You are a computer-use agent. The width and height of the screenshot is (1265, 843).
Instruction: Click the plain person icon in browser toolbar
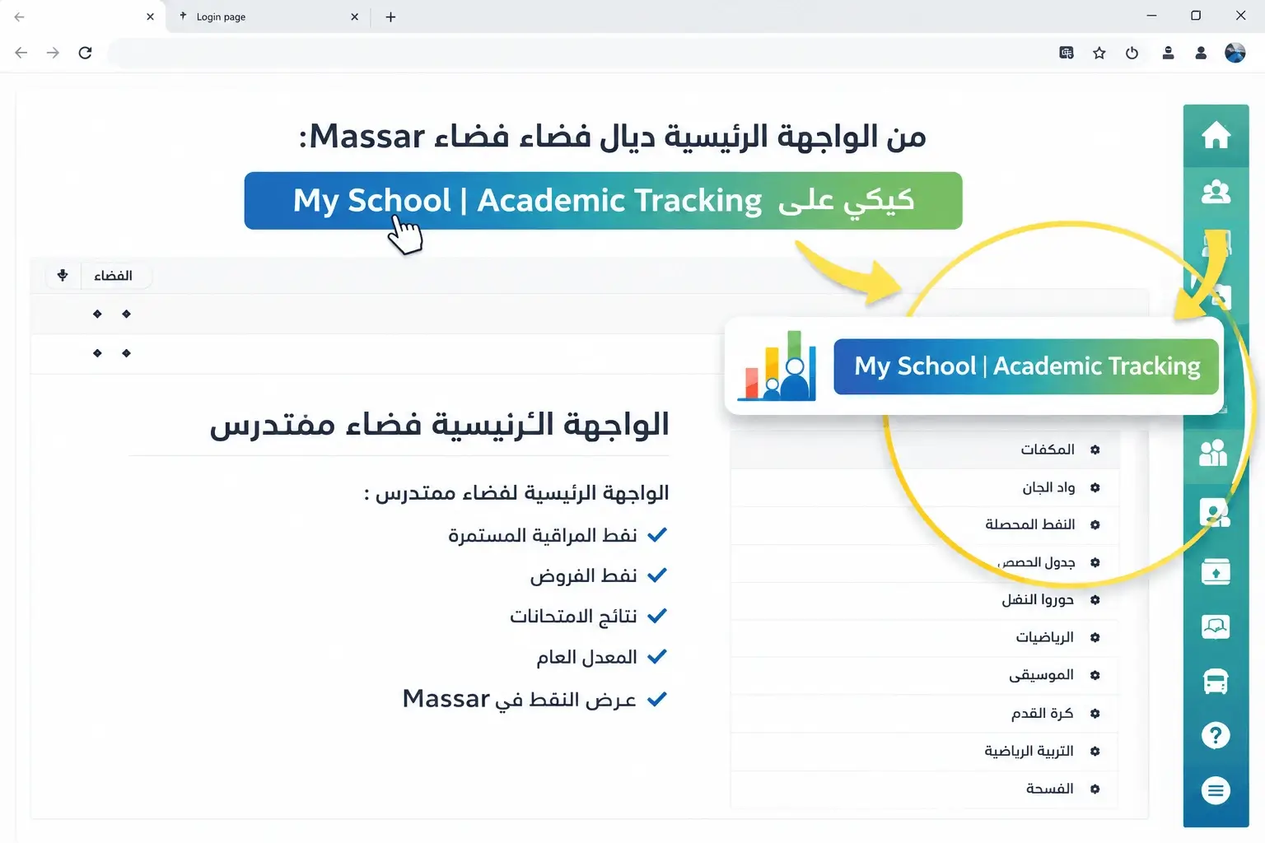pyautogui.click(x=1201, y=53)
